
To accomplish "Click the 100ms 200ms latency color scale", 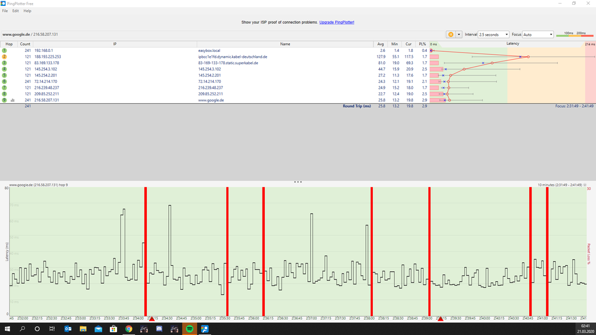I will (575, 35).
